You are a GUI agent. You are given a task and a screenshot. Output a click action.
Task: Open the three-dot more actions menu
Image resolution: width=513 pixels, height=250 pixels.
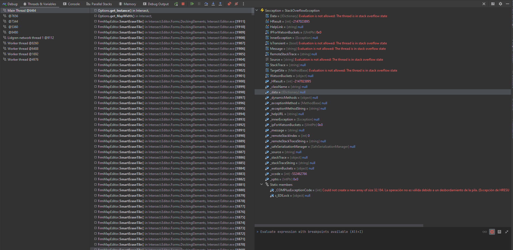(243, 4)
